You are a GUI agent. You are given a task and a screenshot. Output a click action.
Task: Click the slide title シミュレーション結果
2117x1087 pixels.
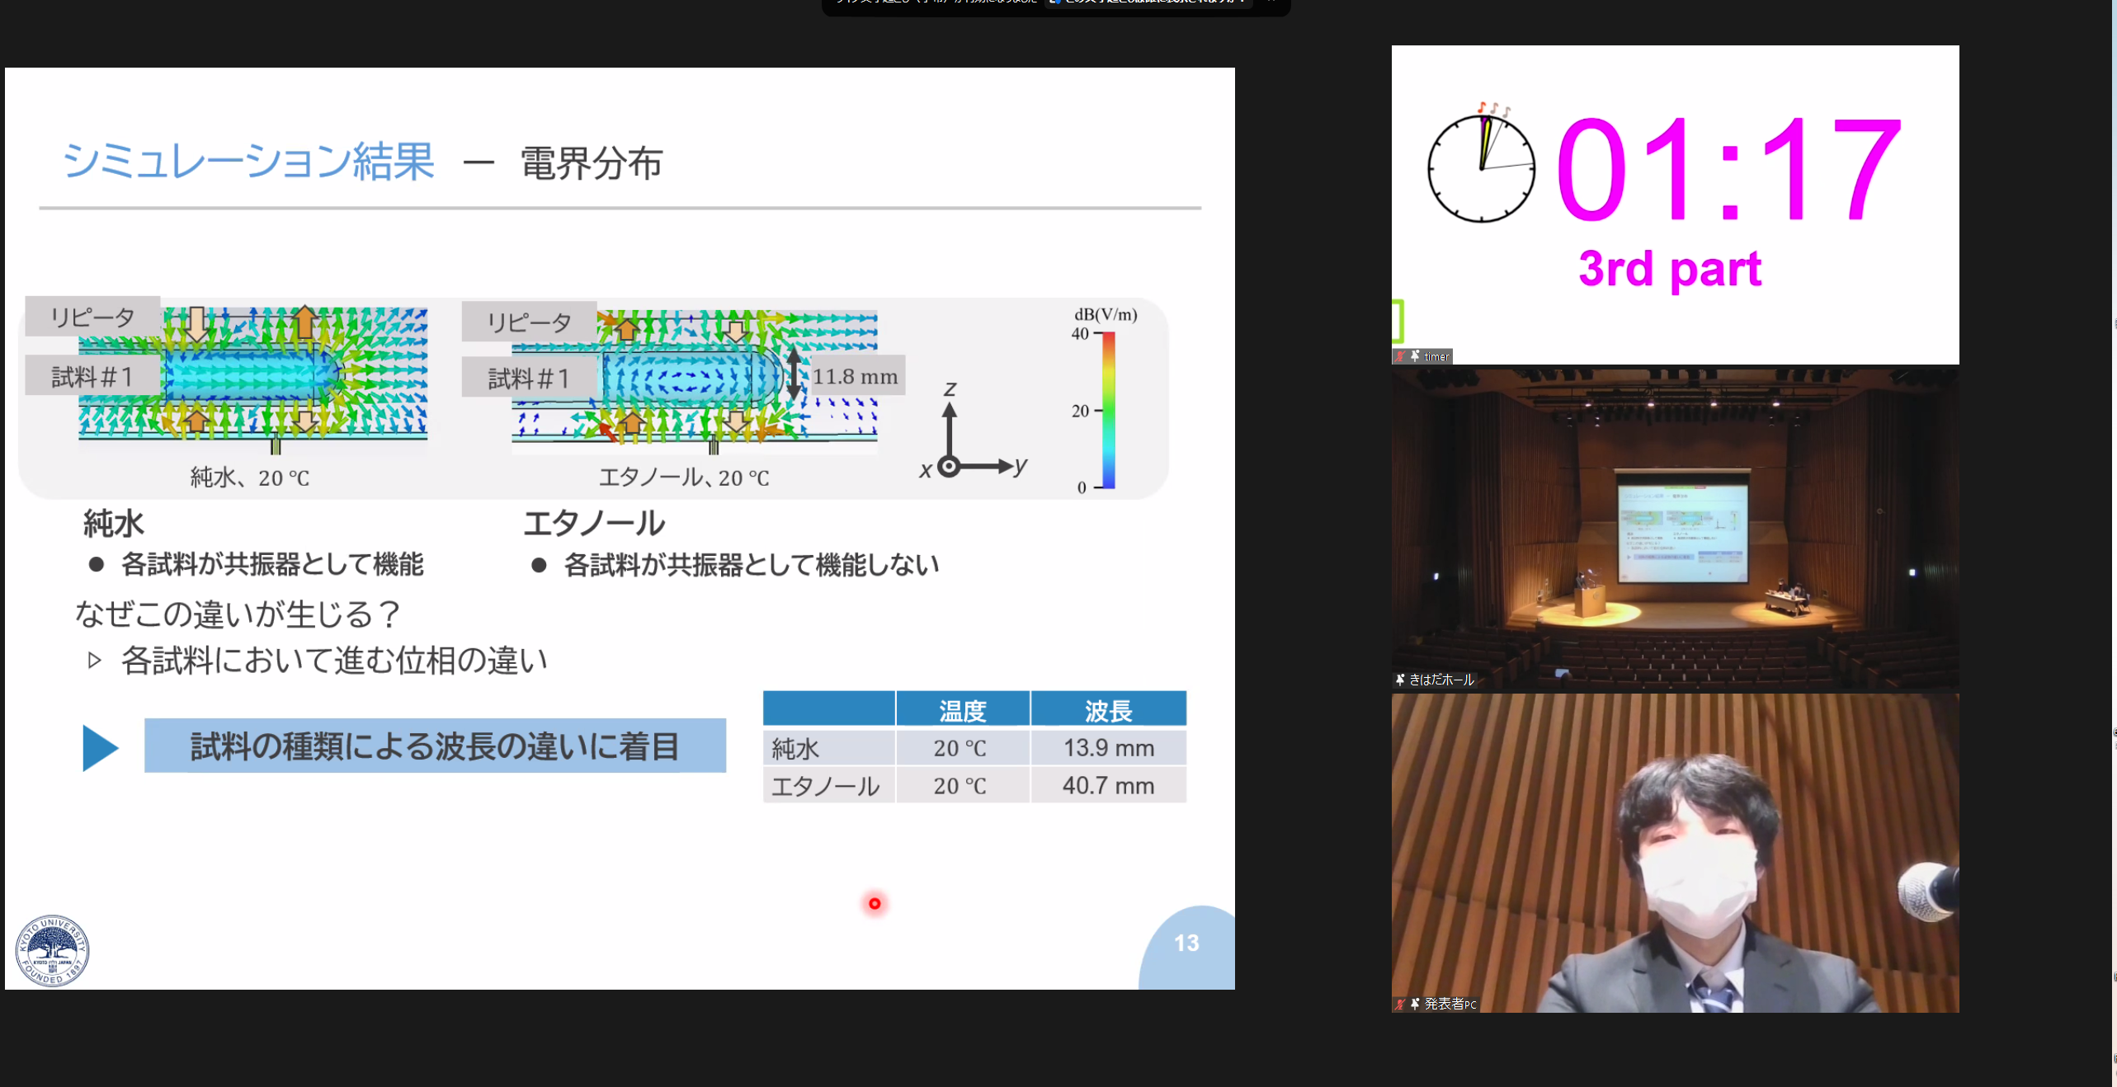pos(249,161)
